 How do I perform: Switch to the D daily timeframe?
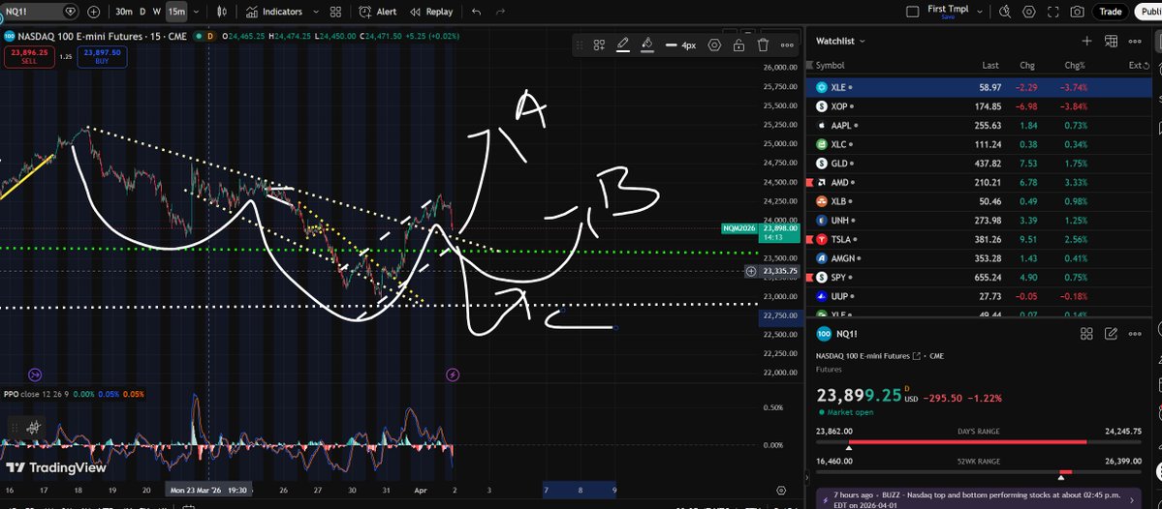[x=142, y=12]
